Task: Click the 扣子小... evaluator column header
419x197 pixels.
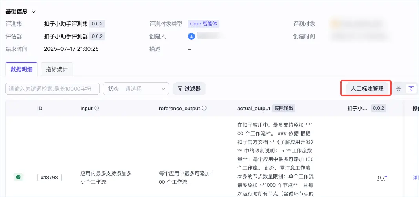Action: pos(357,108)
